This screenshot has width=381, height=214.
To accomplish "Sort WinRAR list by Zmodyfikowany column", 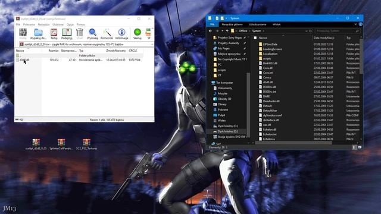I will pos(116,51).
